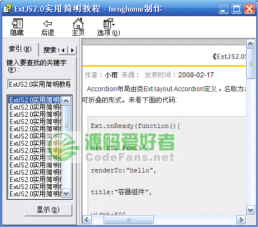Screen dimensions: 258x227
Task: Open the 主页 home icon
Action: 78,23
